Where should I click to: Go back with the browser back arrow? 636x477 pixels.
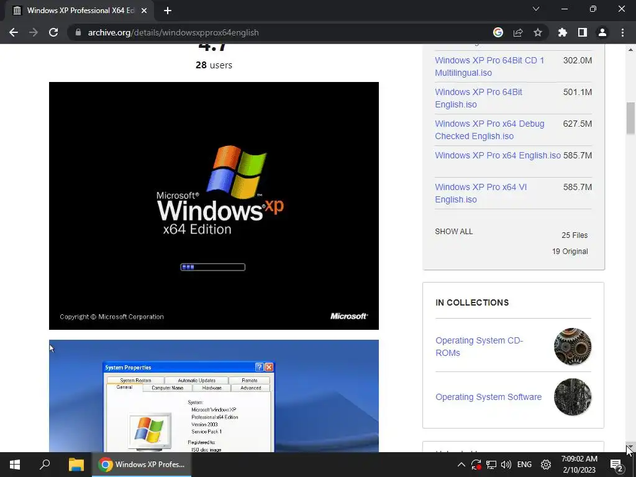[x=14, y=32]
